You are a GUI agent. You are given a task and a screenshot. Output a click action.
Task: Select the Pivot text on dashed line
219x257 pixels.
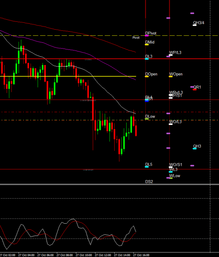pos(136,38)
